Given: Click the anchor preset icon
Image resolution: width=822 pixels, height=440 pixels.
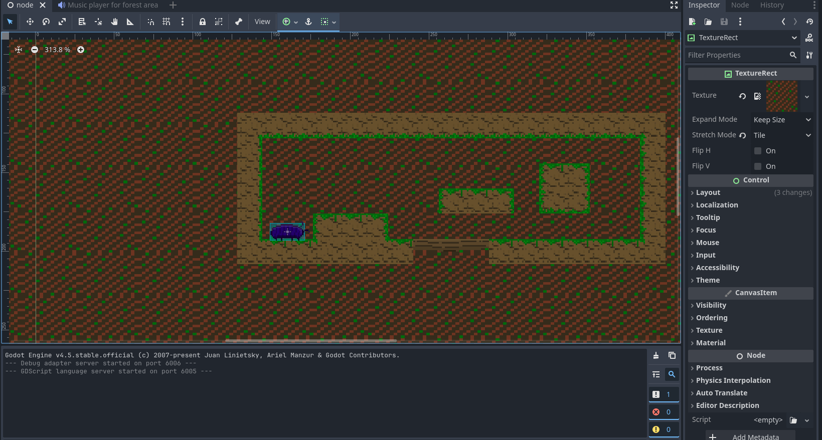Looking at the screenshot, I should tap(308, 22).
